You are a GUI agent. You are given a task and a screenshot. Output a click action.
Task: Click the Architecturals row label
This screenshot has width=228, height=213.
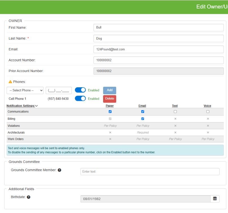coord(16,132)
